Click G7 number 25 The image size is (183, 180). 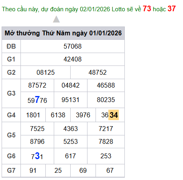(58, 170)
